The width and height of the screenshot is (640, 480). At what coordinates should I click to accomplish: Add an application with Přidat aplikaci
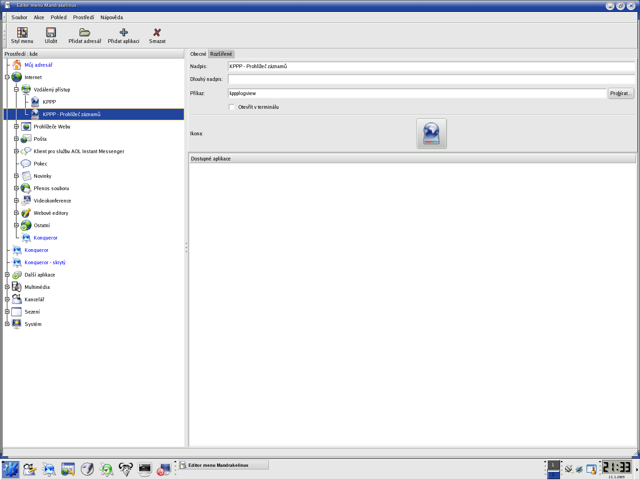123,32
